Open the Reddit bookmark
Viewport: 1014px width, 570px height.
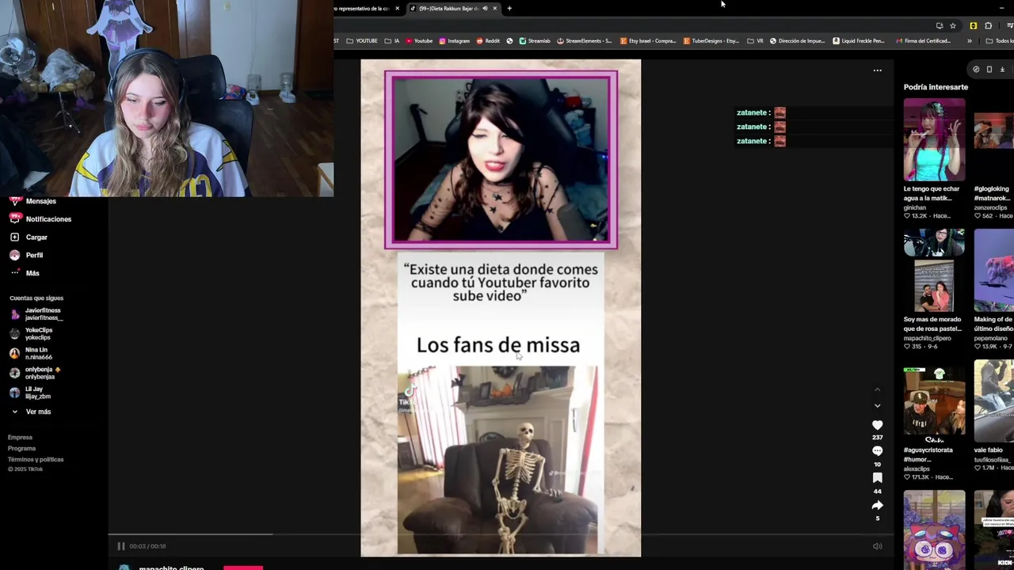tap(488, 40)
